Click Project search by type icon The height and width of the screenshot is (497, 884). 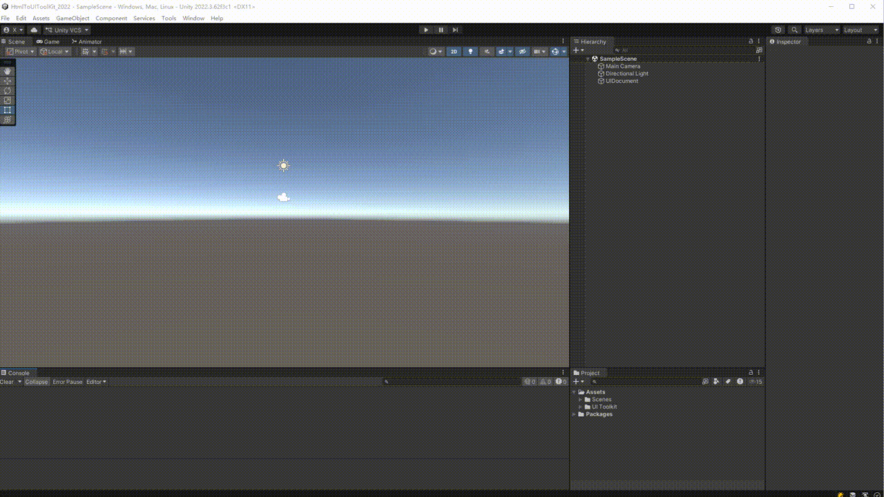tap(716, 381)
